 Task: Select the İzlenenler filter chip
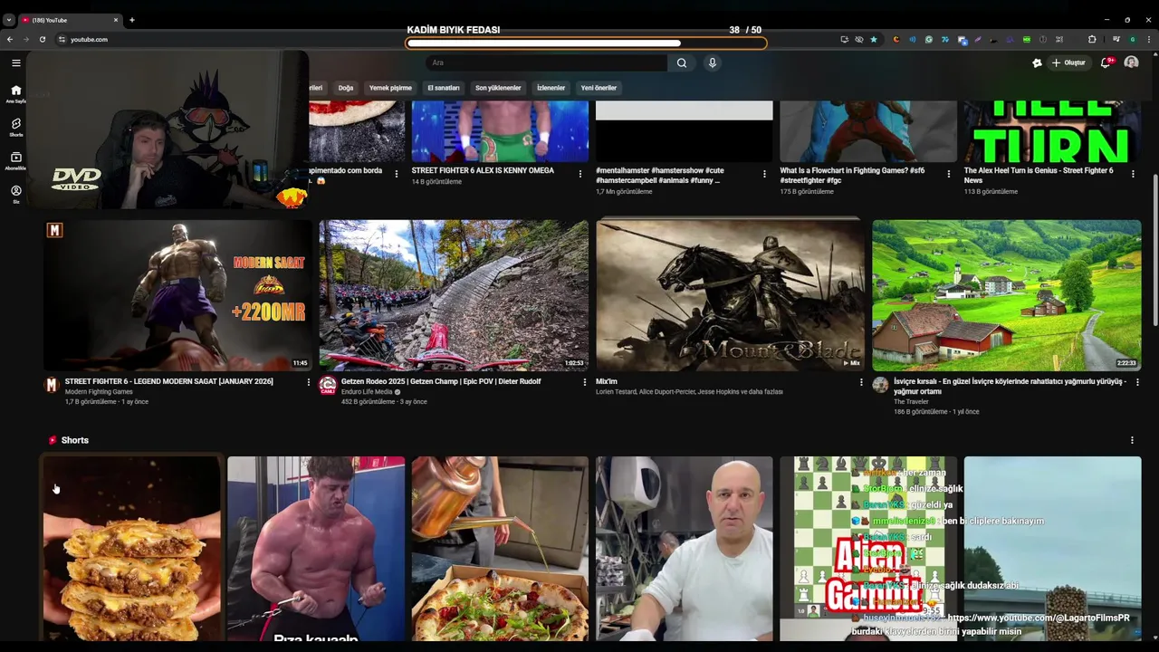(551, 88)
